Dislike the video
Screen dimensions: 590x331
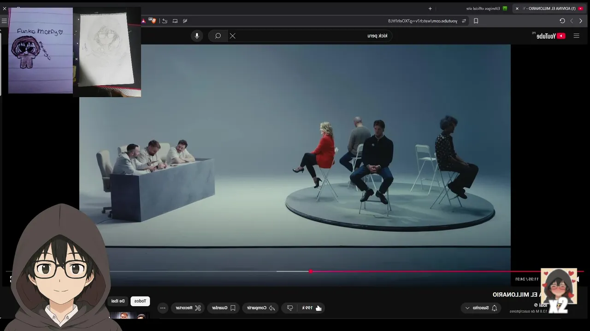(290, 308)
